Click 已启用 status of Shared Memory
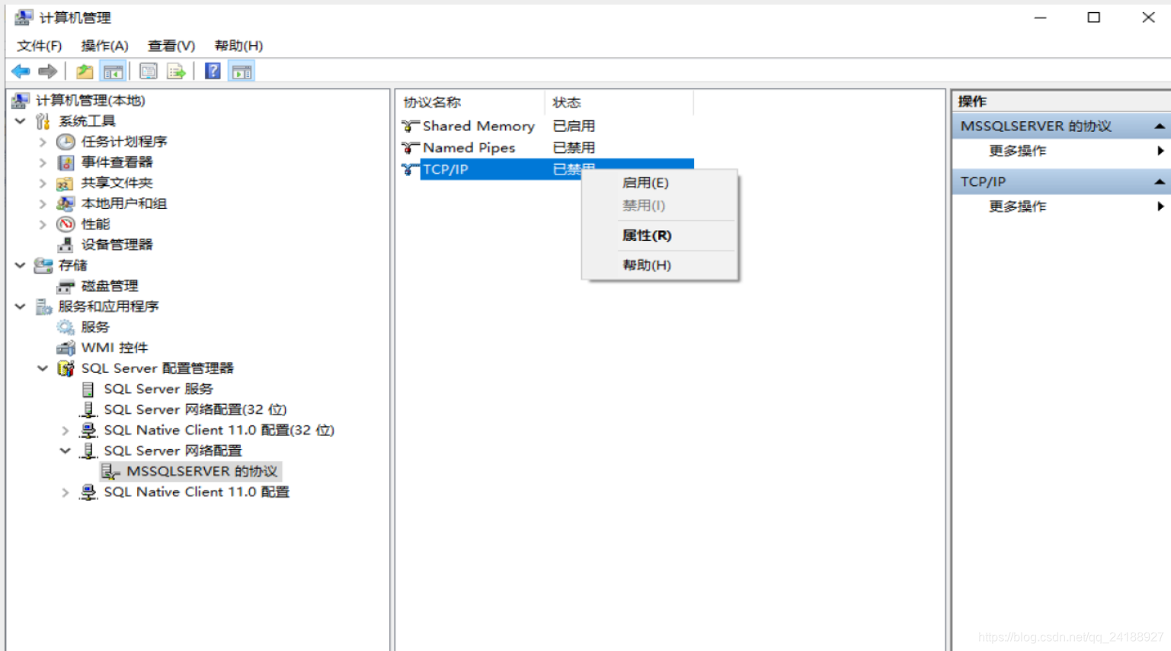The height and width of the screenshot is (651, 1171). coord(574,126)
